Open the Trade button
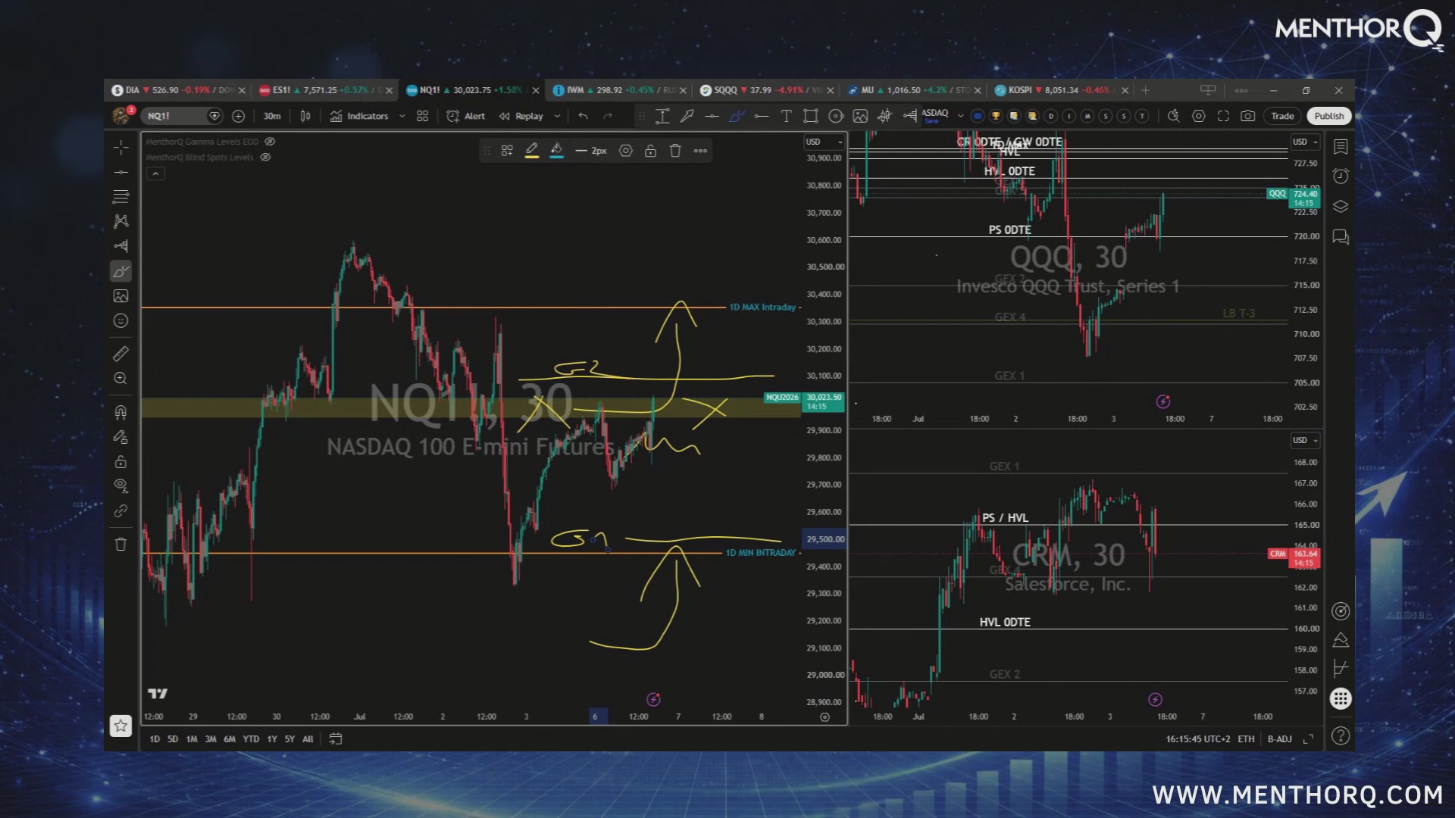1455x818 pixels. pyautogui.click(x=1282, y=116)
